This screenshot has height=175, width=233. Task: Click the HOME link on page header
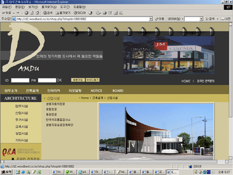(x=186, y=81)
